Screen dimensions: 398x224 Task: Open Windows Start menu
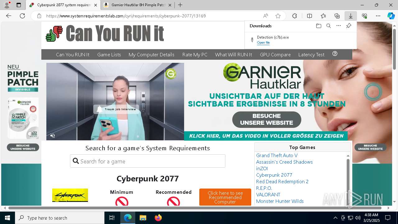point(7,218)
